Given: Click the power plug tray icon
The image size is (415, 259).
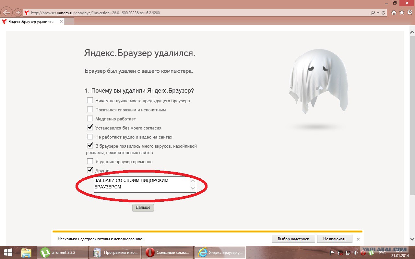Looking at the screenshot, I should click(x=340, y=253).
